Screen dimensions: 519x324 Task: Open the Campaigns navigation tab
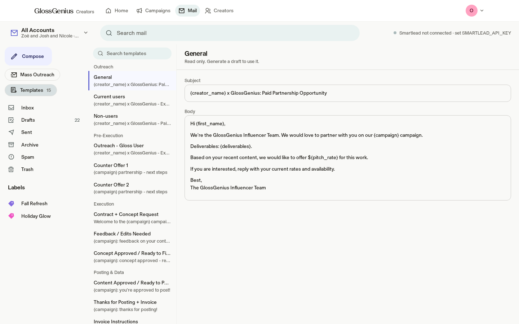click(x=153, y=11)
